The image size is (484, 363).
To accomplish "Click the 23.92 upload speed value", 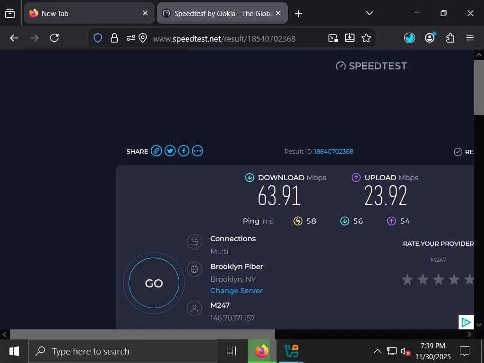I will tap(386, 195).
